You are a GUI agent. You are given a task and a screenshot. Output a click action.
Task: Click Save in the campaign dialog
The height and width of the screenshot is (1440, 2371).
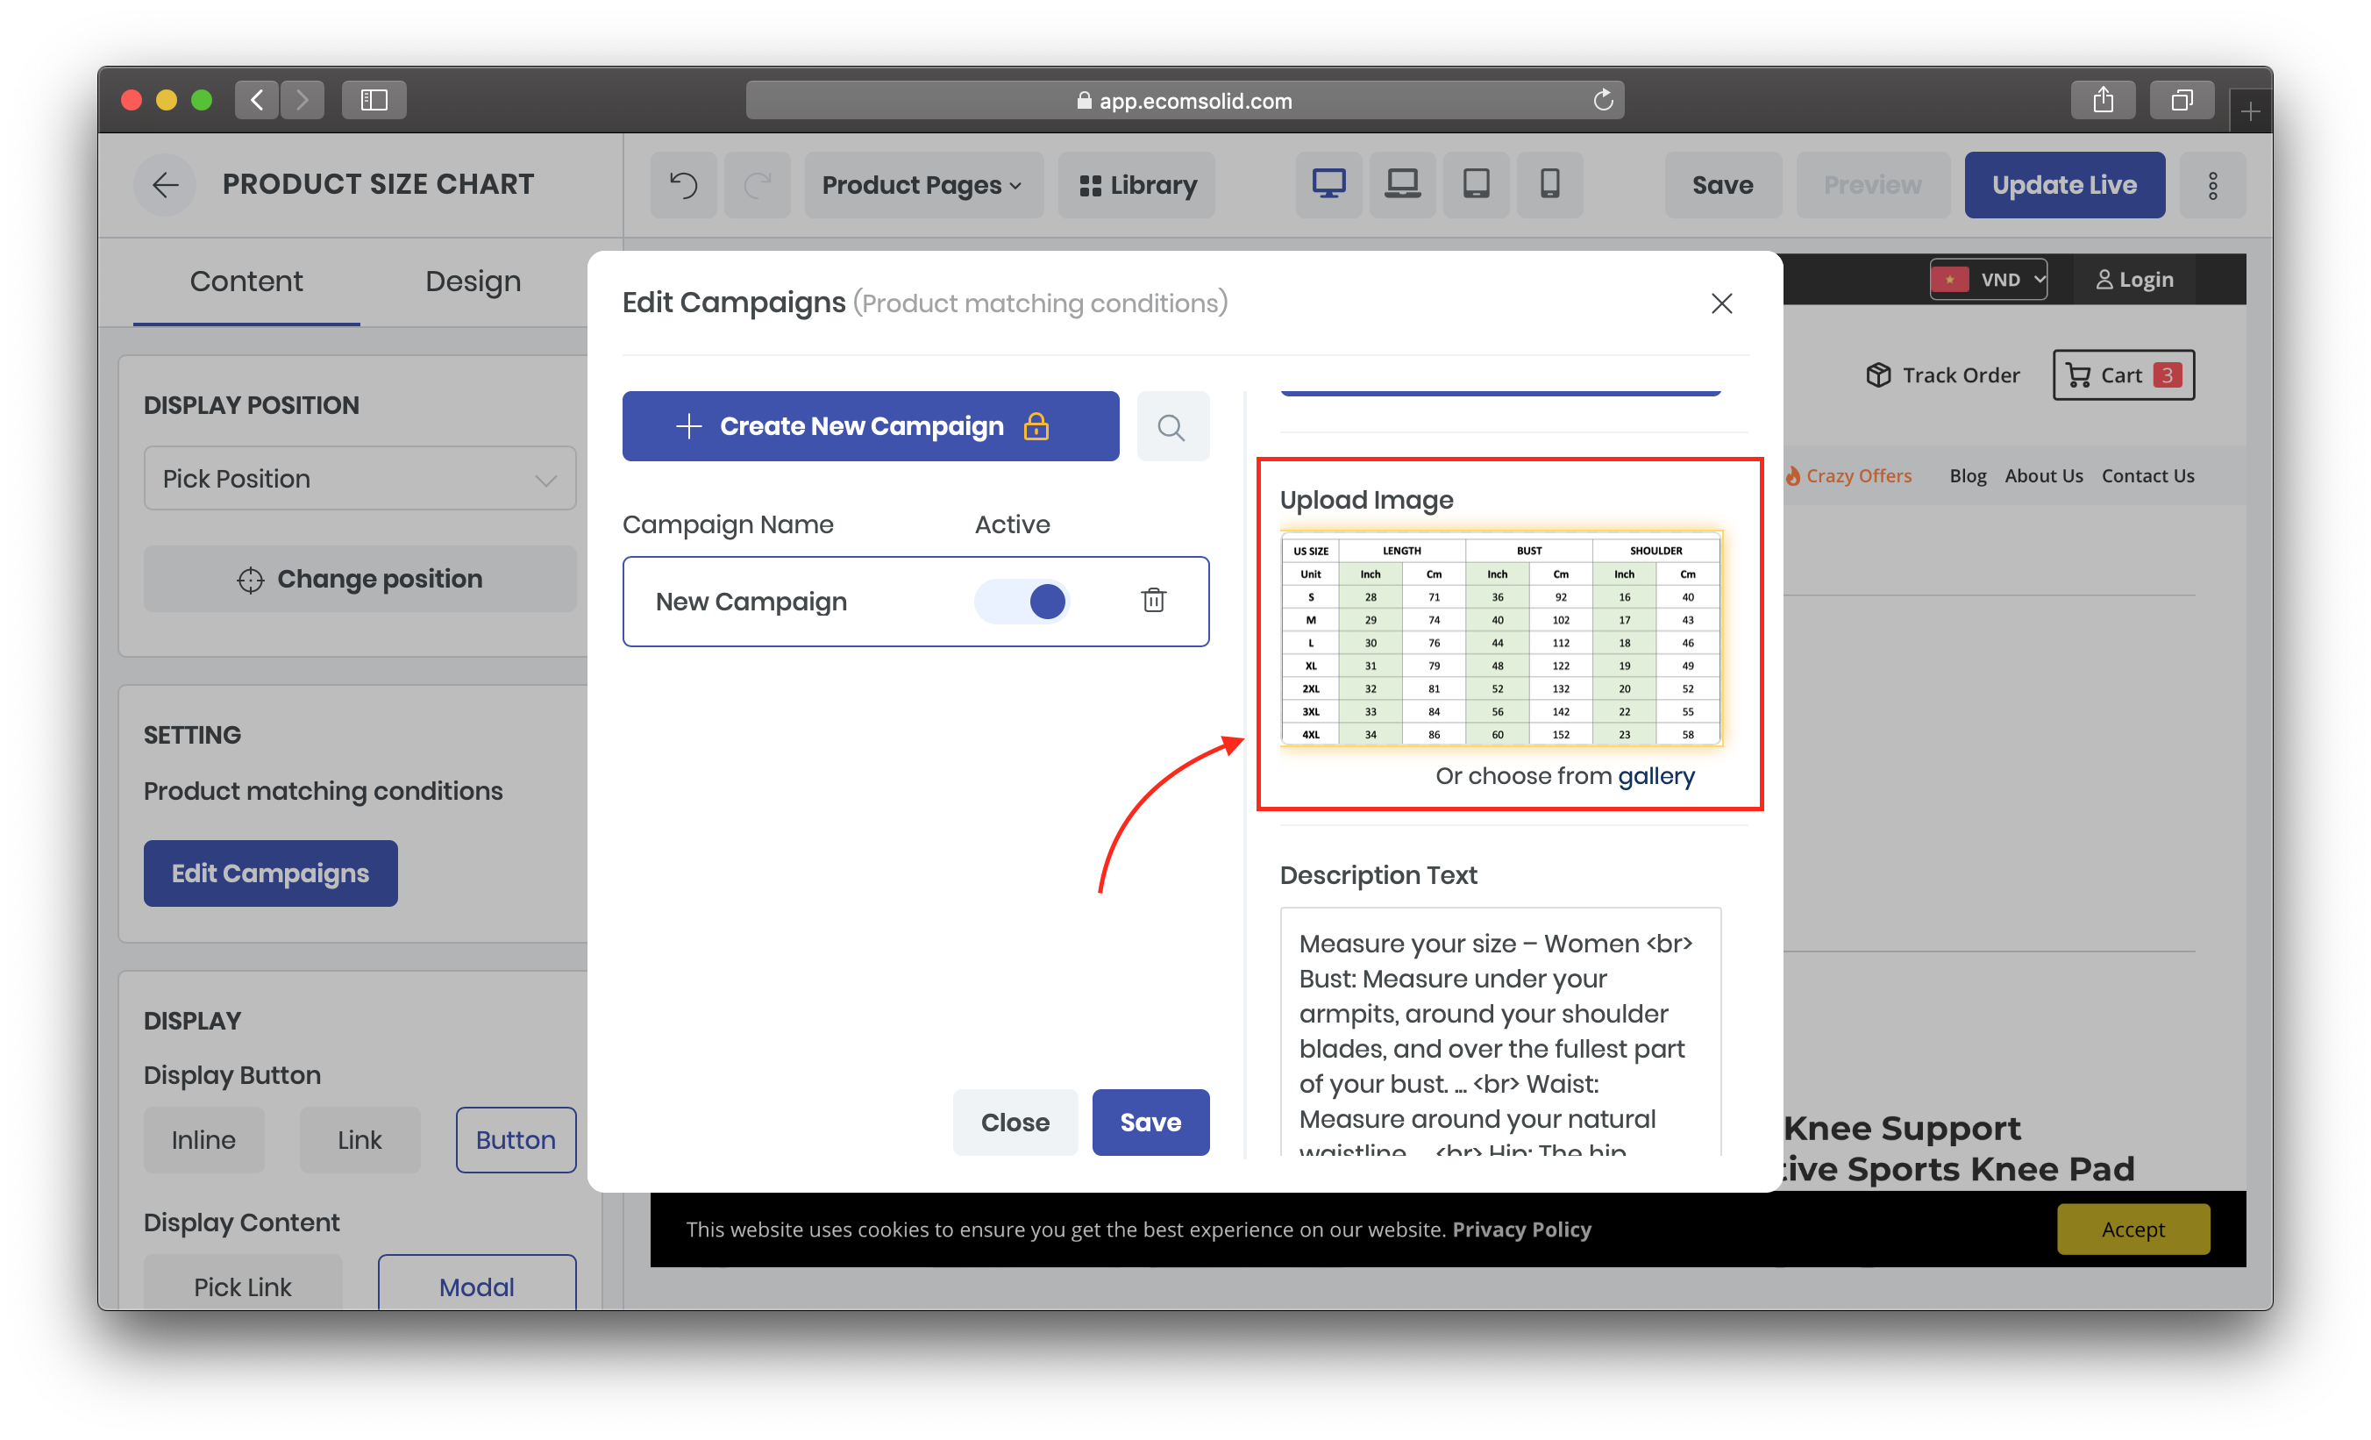coord(1150,1123)
